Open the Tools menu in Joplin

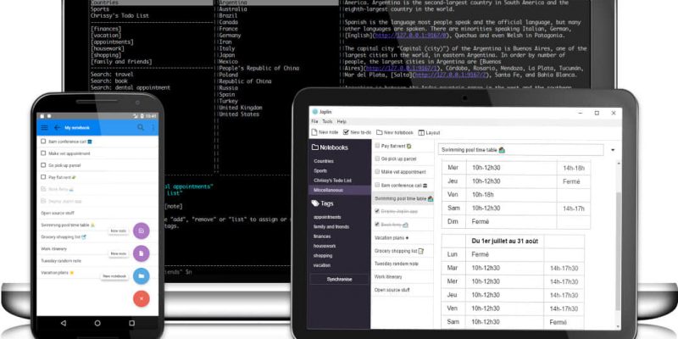pos(327,121)
